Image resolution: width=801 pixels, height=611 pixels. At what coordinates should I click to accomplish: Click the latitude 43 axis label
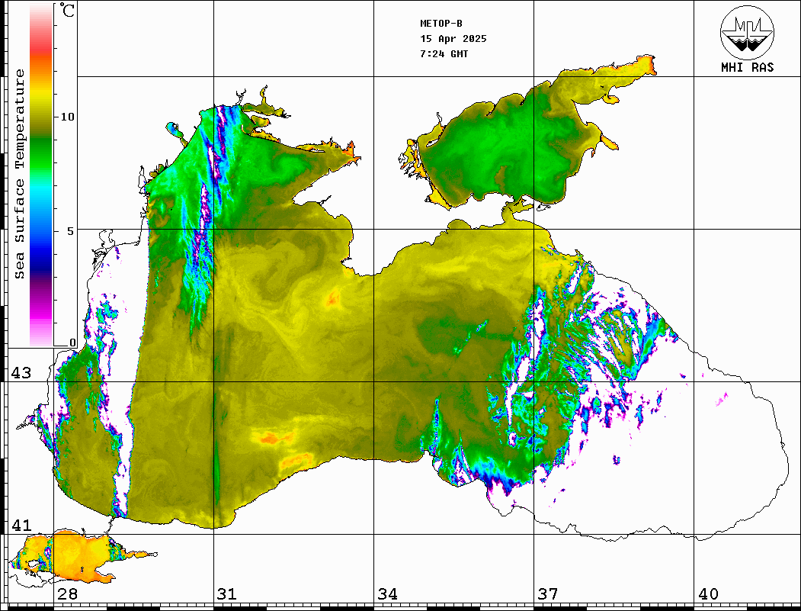tap(21, 373)
